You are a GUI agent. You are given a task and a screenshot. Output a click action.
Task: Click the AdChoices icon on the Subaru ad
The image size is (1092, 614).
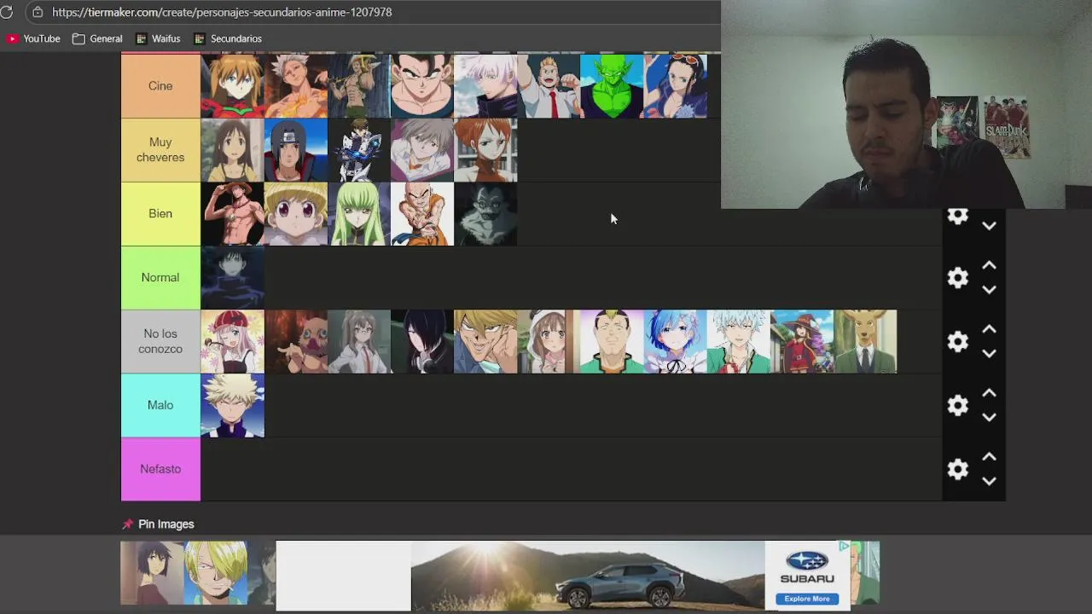click(x=843, y=546)
